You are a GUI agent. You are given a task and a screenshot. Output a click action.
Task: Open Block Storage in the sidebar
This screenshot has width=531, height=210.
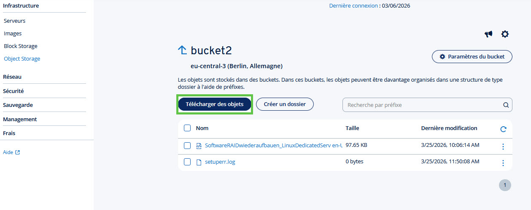tap(21, 46)
